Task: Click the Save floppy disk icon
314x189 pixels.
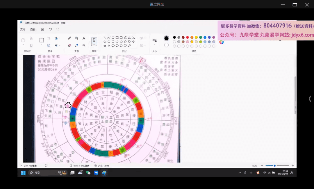Action: 42,29
